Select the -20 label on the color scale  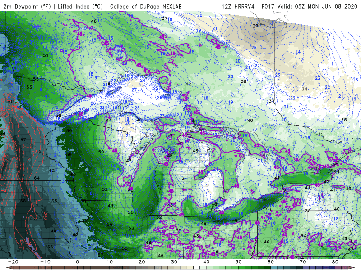click(13, 262)
